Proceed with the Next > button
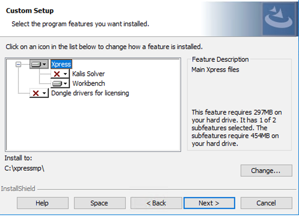The width and height of the screenshot is (299, 216). pos(209,203)
